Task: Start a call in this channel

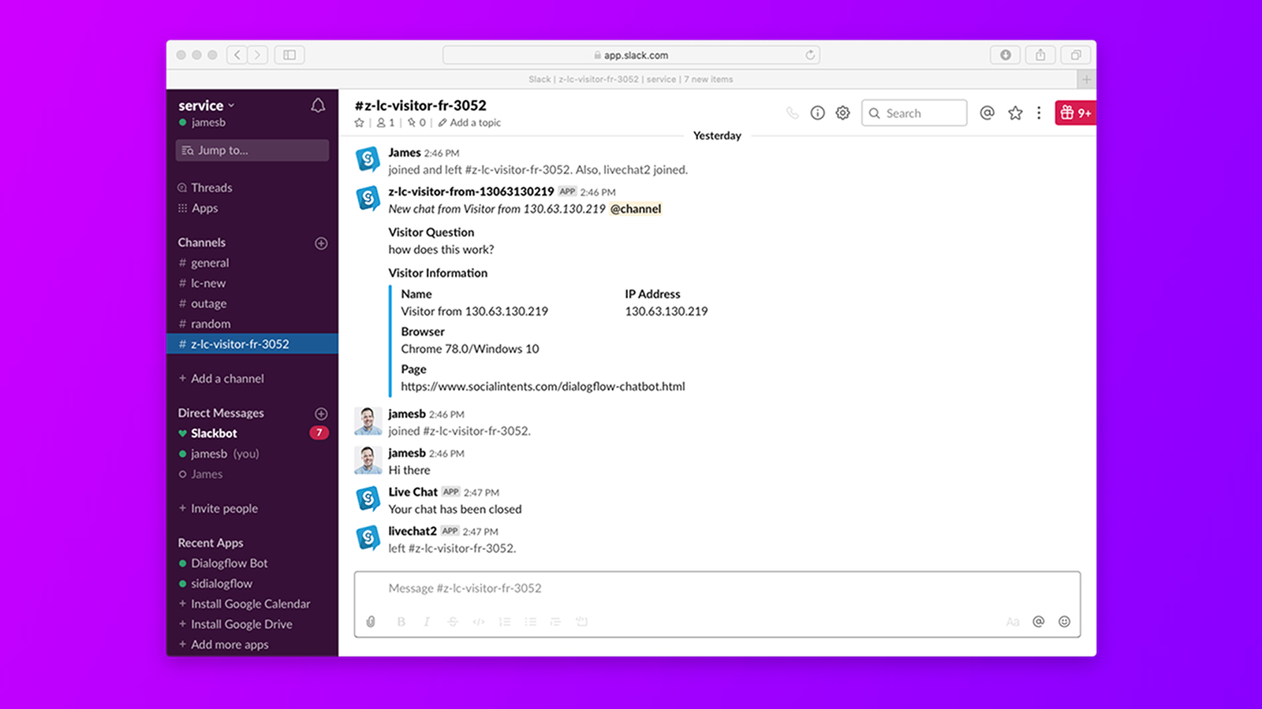Action: tap(793, 113)
